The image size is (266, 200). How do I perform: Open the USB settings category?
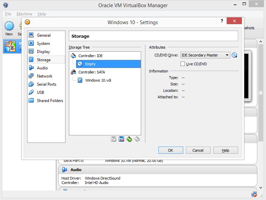tap(46, 93)
